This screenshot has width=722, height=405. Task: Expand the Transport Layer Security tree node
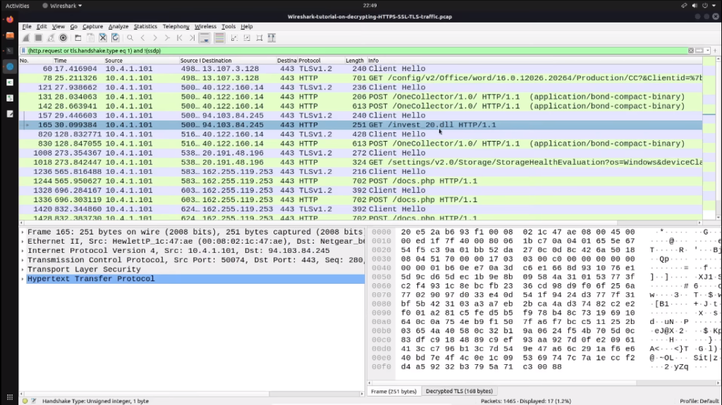coord(23,269)
